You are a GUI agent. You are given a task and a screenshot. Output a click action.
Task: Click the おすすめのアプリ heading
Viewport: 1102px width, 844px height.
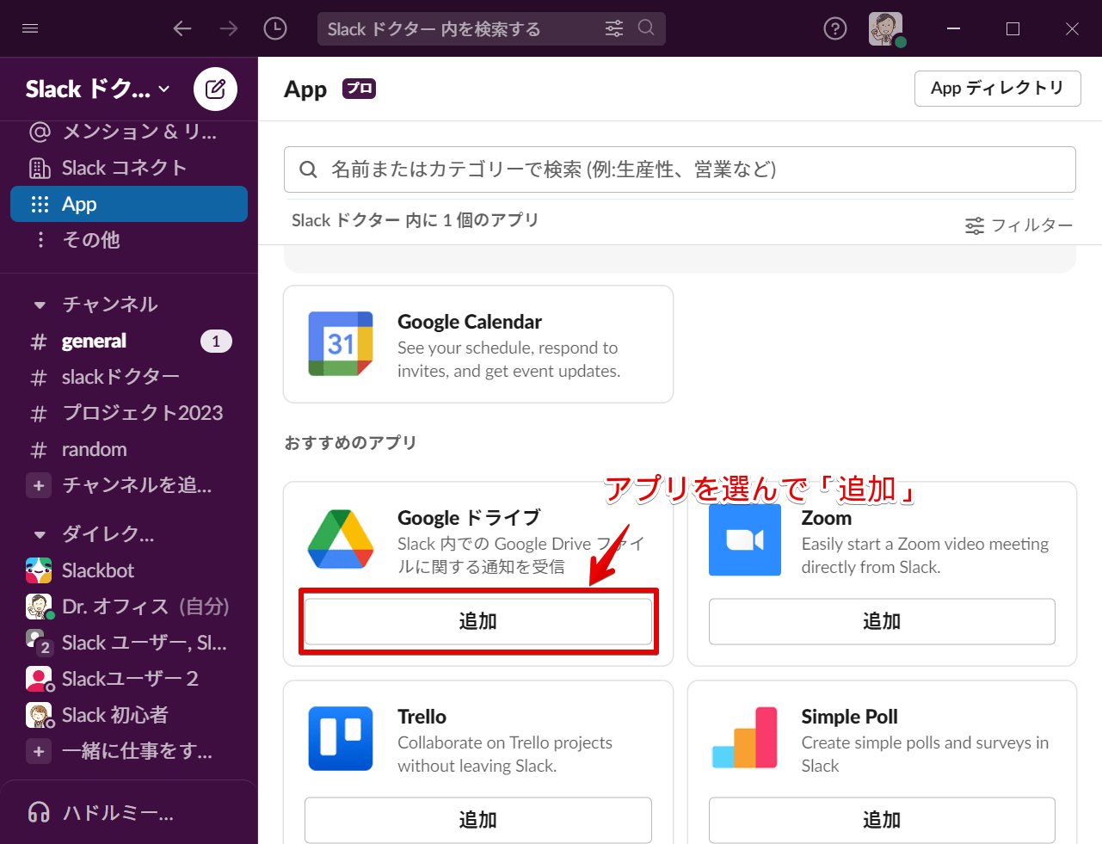[350, 443]
